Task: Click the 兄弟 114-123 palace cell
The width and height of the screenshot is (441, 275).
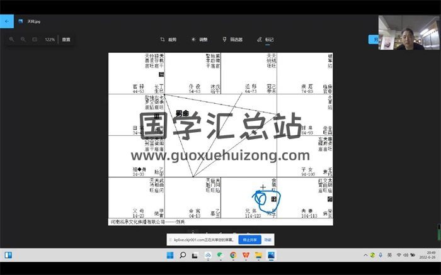Action: [249, 198]
